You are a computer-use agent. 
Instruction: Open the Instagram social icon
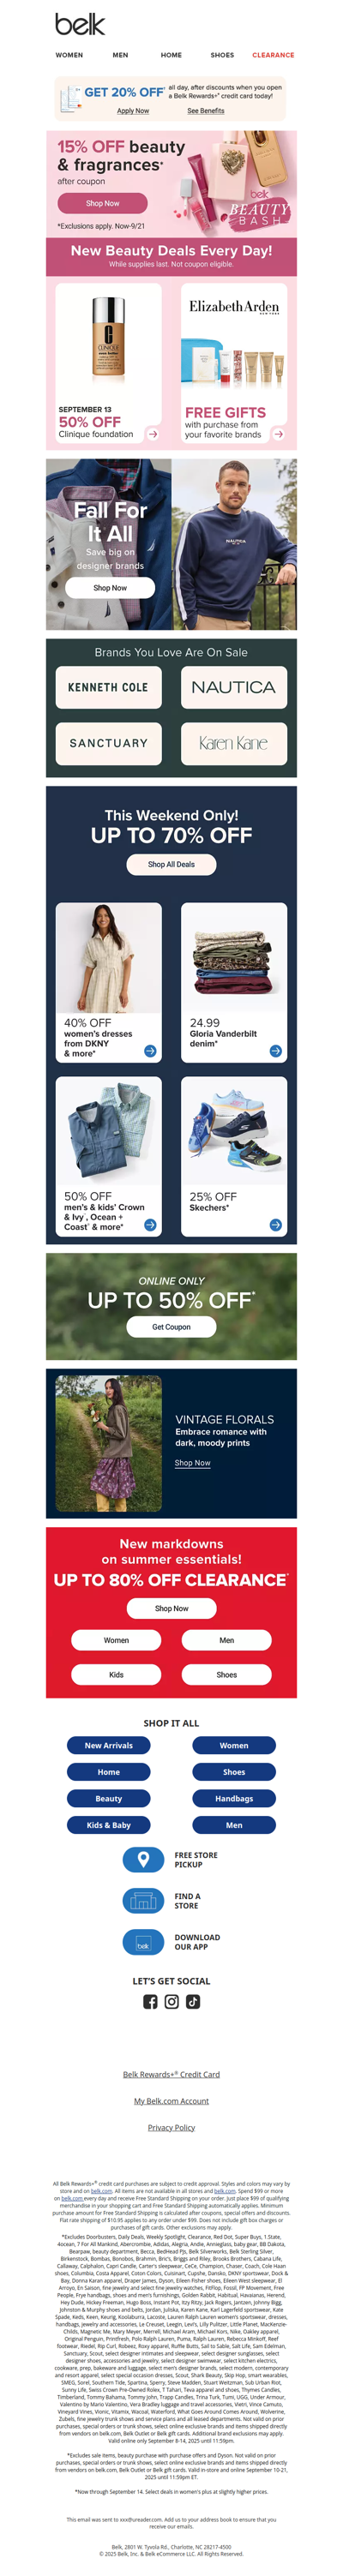172,2001
